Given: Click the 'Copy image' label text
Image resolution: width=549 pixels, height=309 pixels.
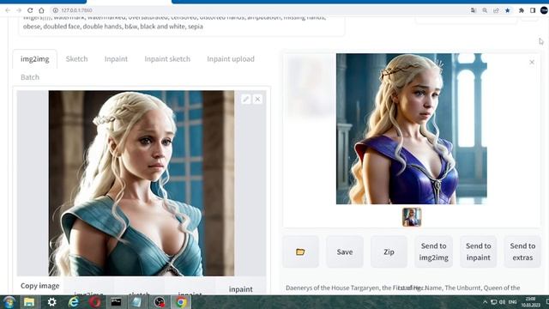Looking at the screenshot, I should coord(40,286).
